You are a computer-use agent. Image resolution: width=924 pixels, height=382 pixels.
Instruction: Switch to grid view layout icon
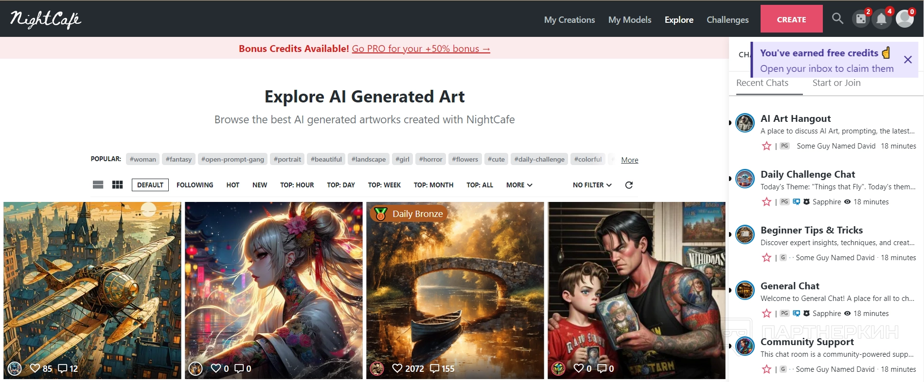tap(117, 185)
